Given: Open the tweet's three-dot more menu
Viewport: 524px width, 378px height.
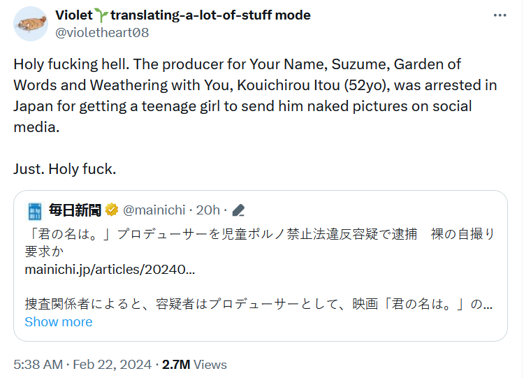Looking at the screenshot, I should tap(500, 16).
